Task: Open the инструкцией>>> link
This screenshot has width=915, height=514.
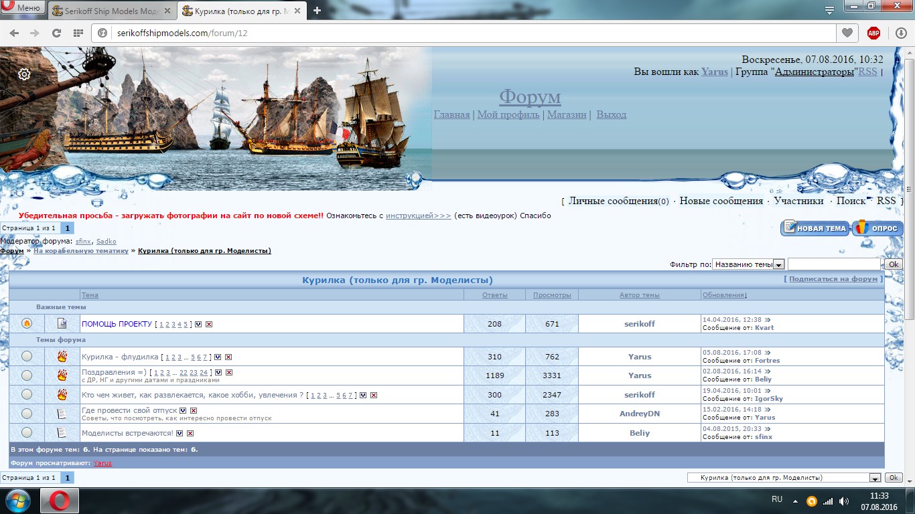Action: 419,216
